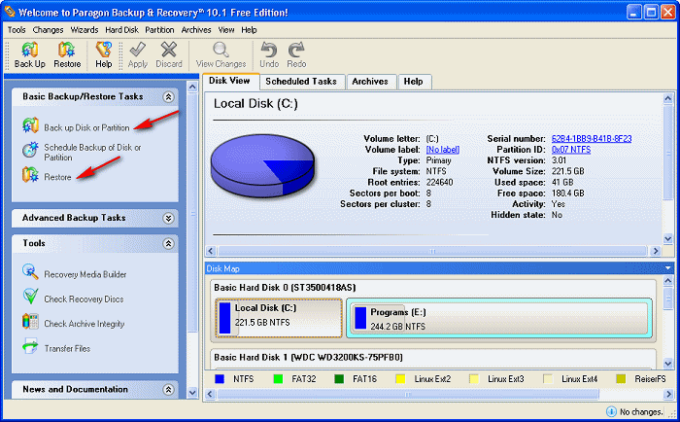Screen dimensions: 680x422
Task: Click the Recovery Media Builder link
Action: 85,274
